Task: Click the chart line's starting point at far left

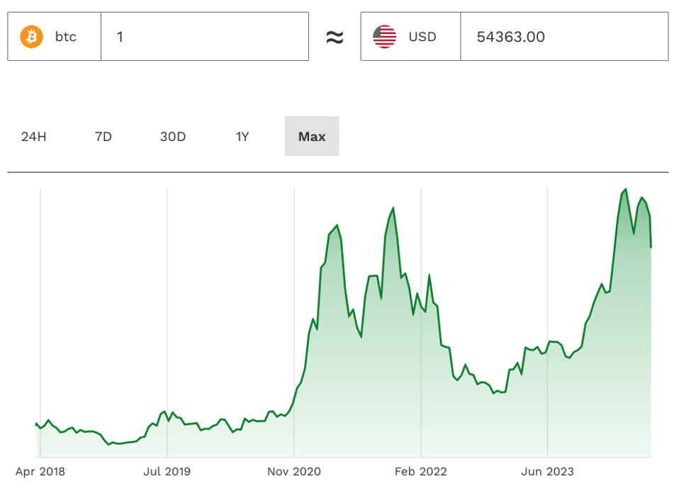Action: click(36, 424)
